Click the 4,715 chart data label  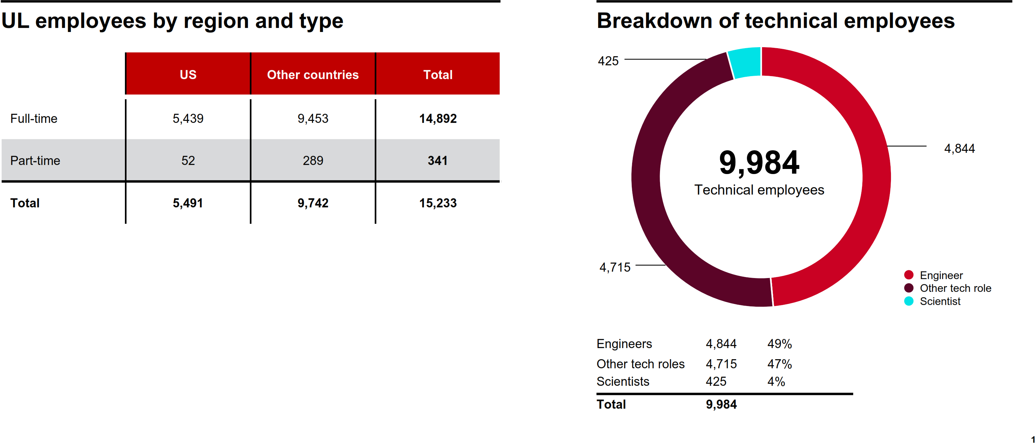(x=615, y=267)
